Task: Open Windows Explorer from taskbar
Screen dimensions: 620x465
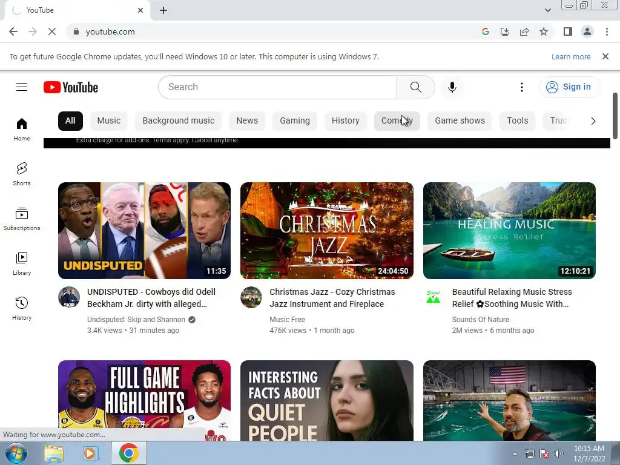Action: click(54, 453)
